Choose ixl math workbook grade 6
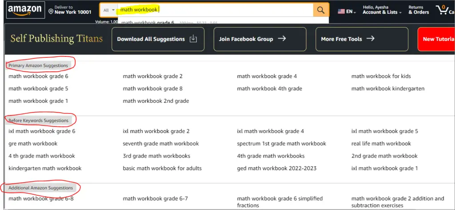Viewport: 455px width, 210px height. 42,131
